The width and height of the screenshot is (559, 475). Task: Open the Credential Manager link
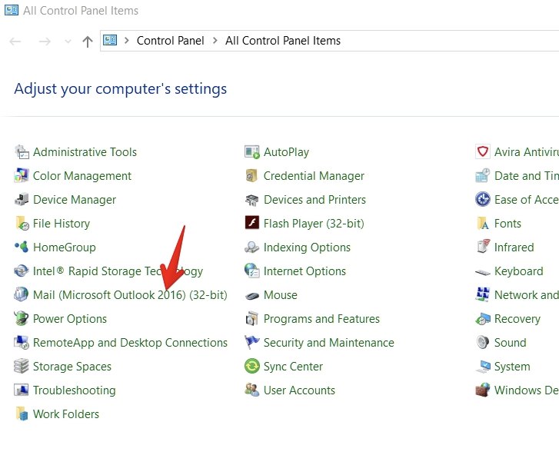[x=314, y=176]
